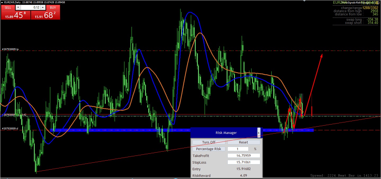Click the TakeProfit field 16.75959

tap(244, 156)
